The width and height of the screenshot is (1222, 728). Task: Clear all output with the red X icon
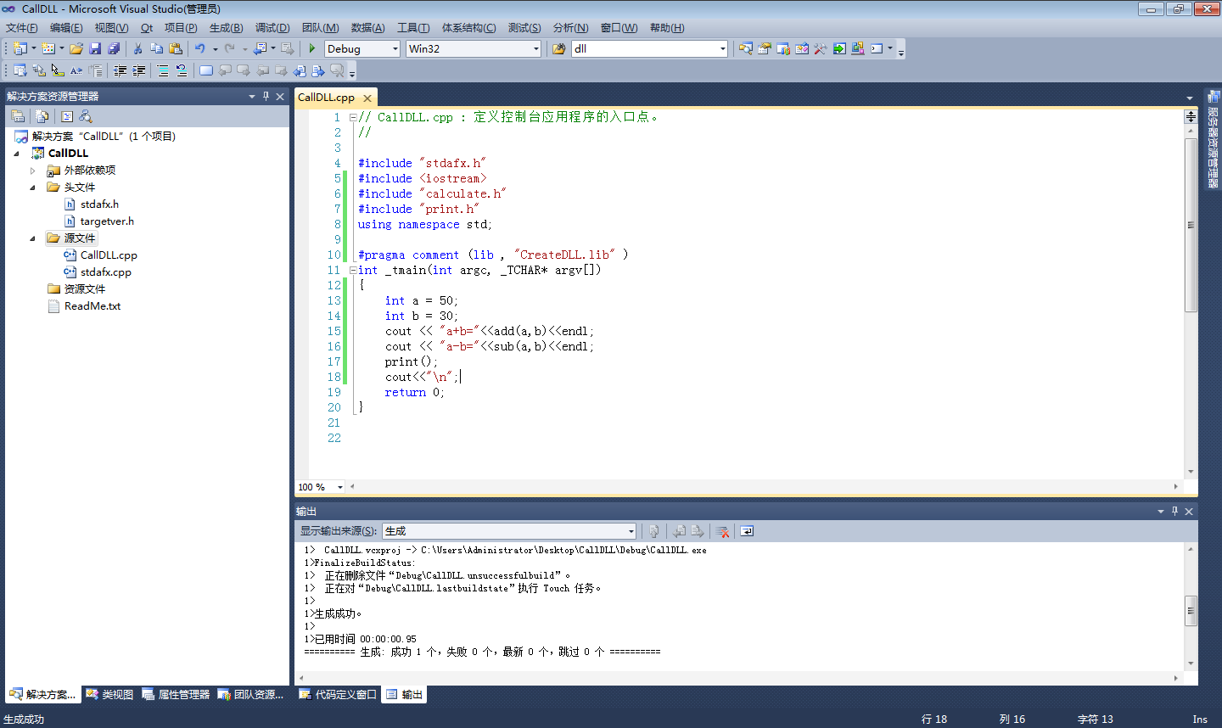722,531
